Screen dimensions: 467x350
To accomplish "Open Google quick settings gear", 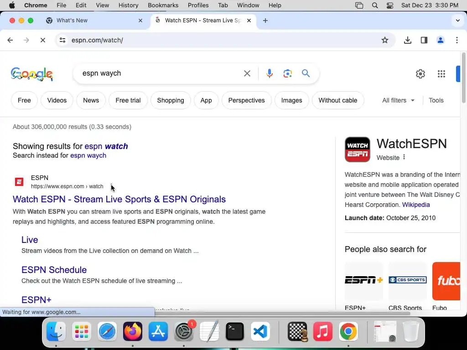I will coord(420,74).
